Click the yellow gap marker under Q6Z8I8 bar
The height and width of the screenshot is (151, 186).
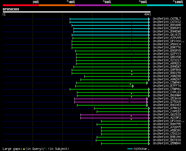pyautogui.click(x=131, y=116)
